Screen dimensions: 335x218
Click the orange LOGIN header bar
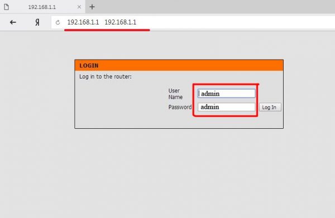pos(179,65)
